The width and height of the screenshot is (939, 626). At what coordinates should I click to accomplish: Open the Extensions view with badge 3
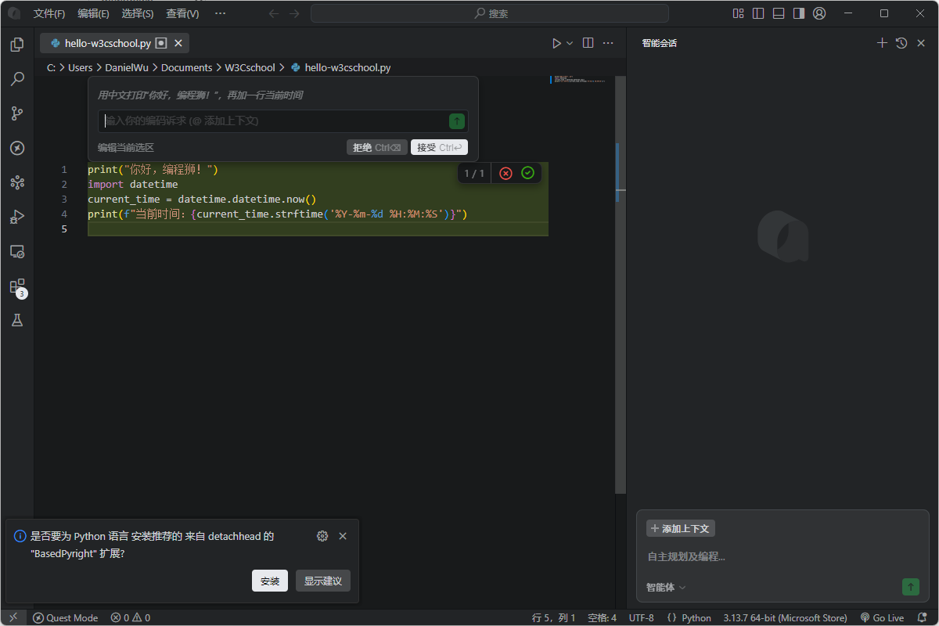tap(17, 286)
